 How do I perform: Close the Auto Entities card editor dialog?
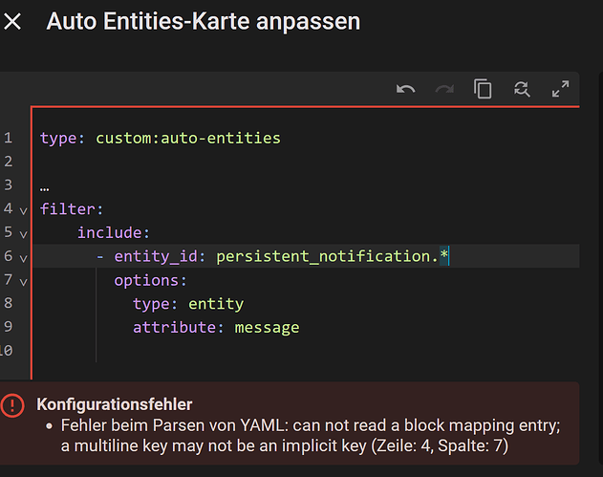point(12,21)
